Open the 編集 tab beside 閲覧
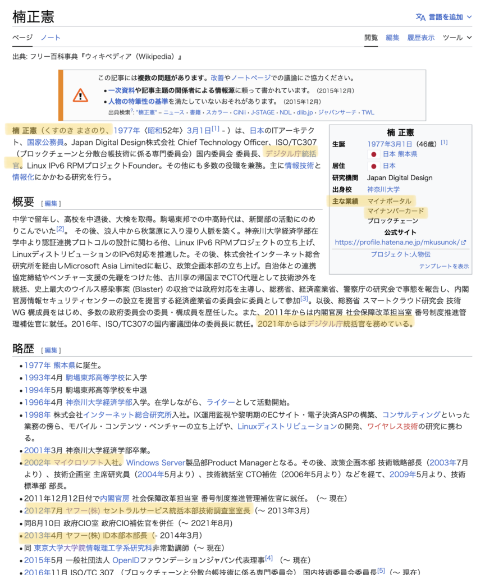This screenshot has width=485, height=575. (x=392, y=38)
